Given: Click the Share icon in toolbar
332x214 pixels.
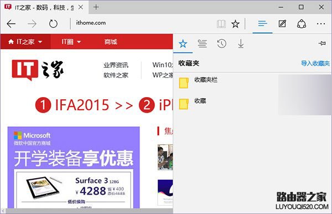Looking at the screenshot, I should pos(302,24).
